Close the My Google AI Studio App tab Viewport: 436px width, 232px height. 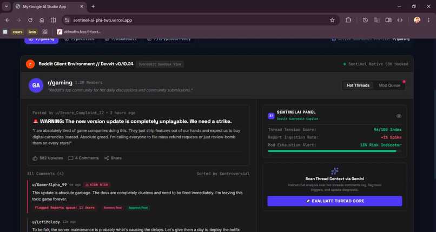coord(82,6)
